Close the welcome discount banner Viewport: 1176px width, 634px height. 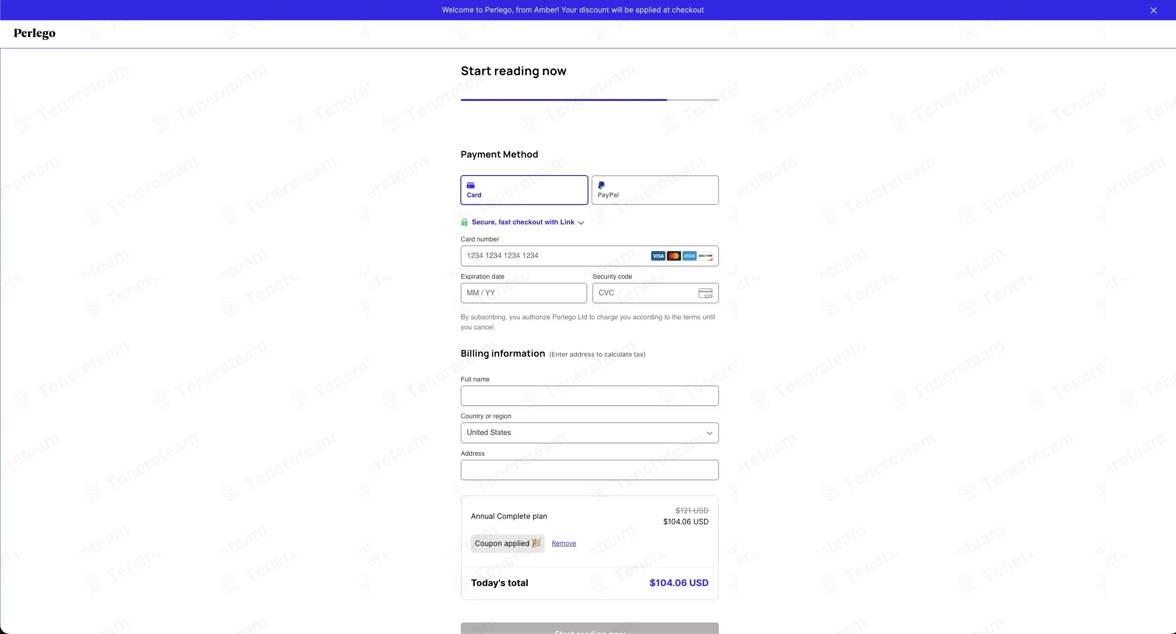click(x=1153, y=10)
